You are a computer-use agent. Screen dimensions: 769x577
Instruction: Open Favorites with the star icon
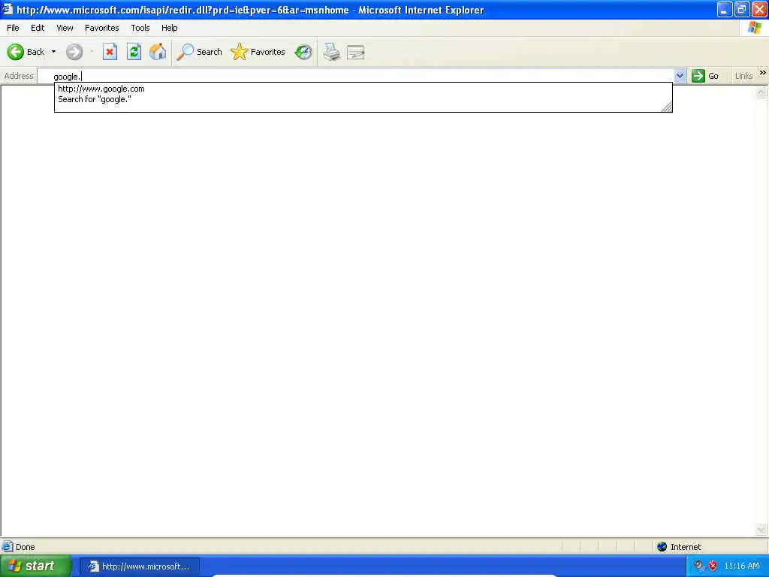[x=239, y=52]
